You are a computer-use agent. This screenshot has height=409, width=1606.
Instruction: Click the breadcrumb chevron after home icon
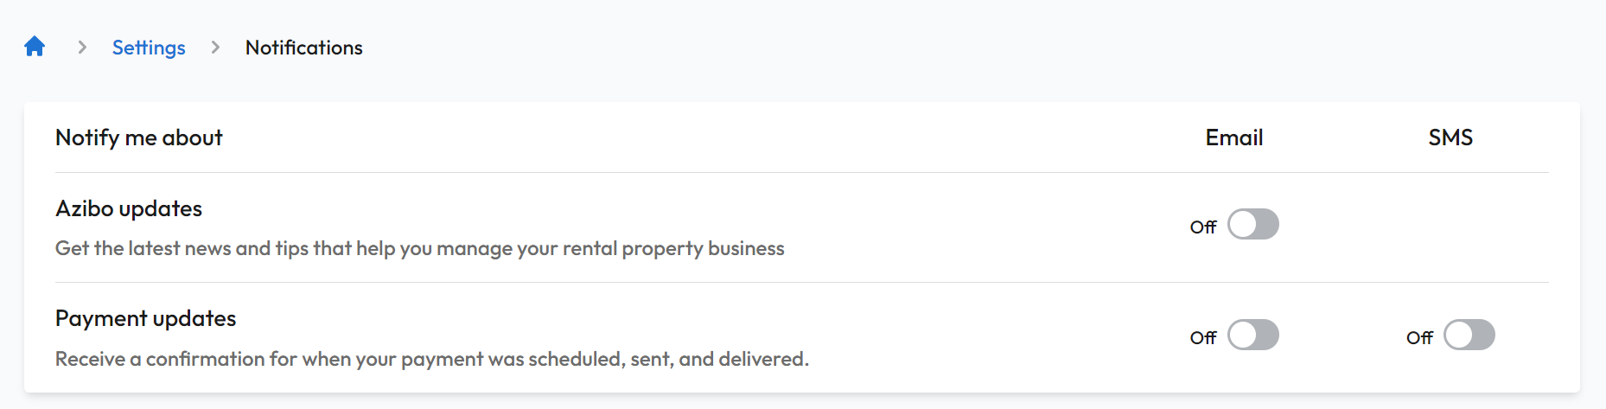point(82,47)
